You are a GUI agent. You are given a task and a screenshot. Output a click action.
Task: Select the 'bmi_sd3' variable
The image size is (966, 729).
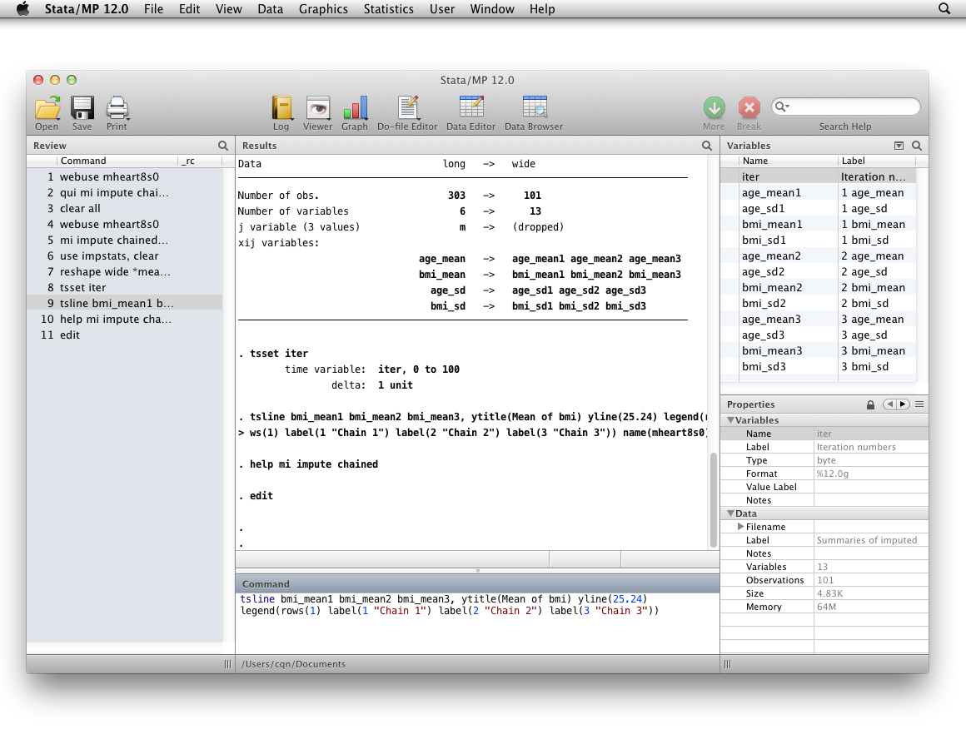[x=818, y=366]
